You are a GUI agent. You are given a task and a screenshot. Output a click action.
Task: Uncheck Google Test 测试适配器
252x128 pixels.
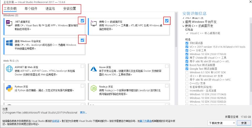(187, 69)
